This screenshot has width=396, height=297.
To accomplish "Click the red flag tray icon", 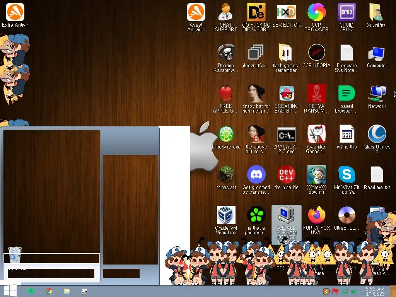I will click(335, 292).
